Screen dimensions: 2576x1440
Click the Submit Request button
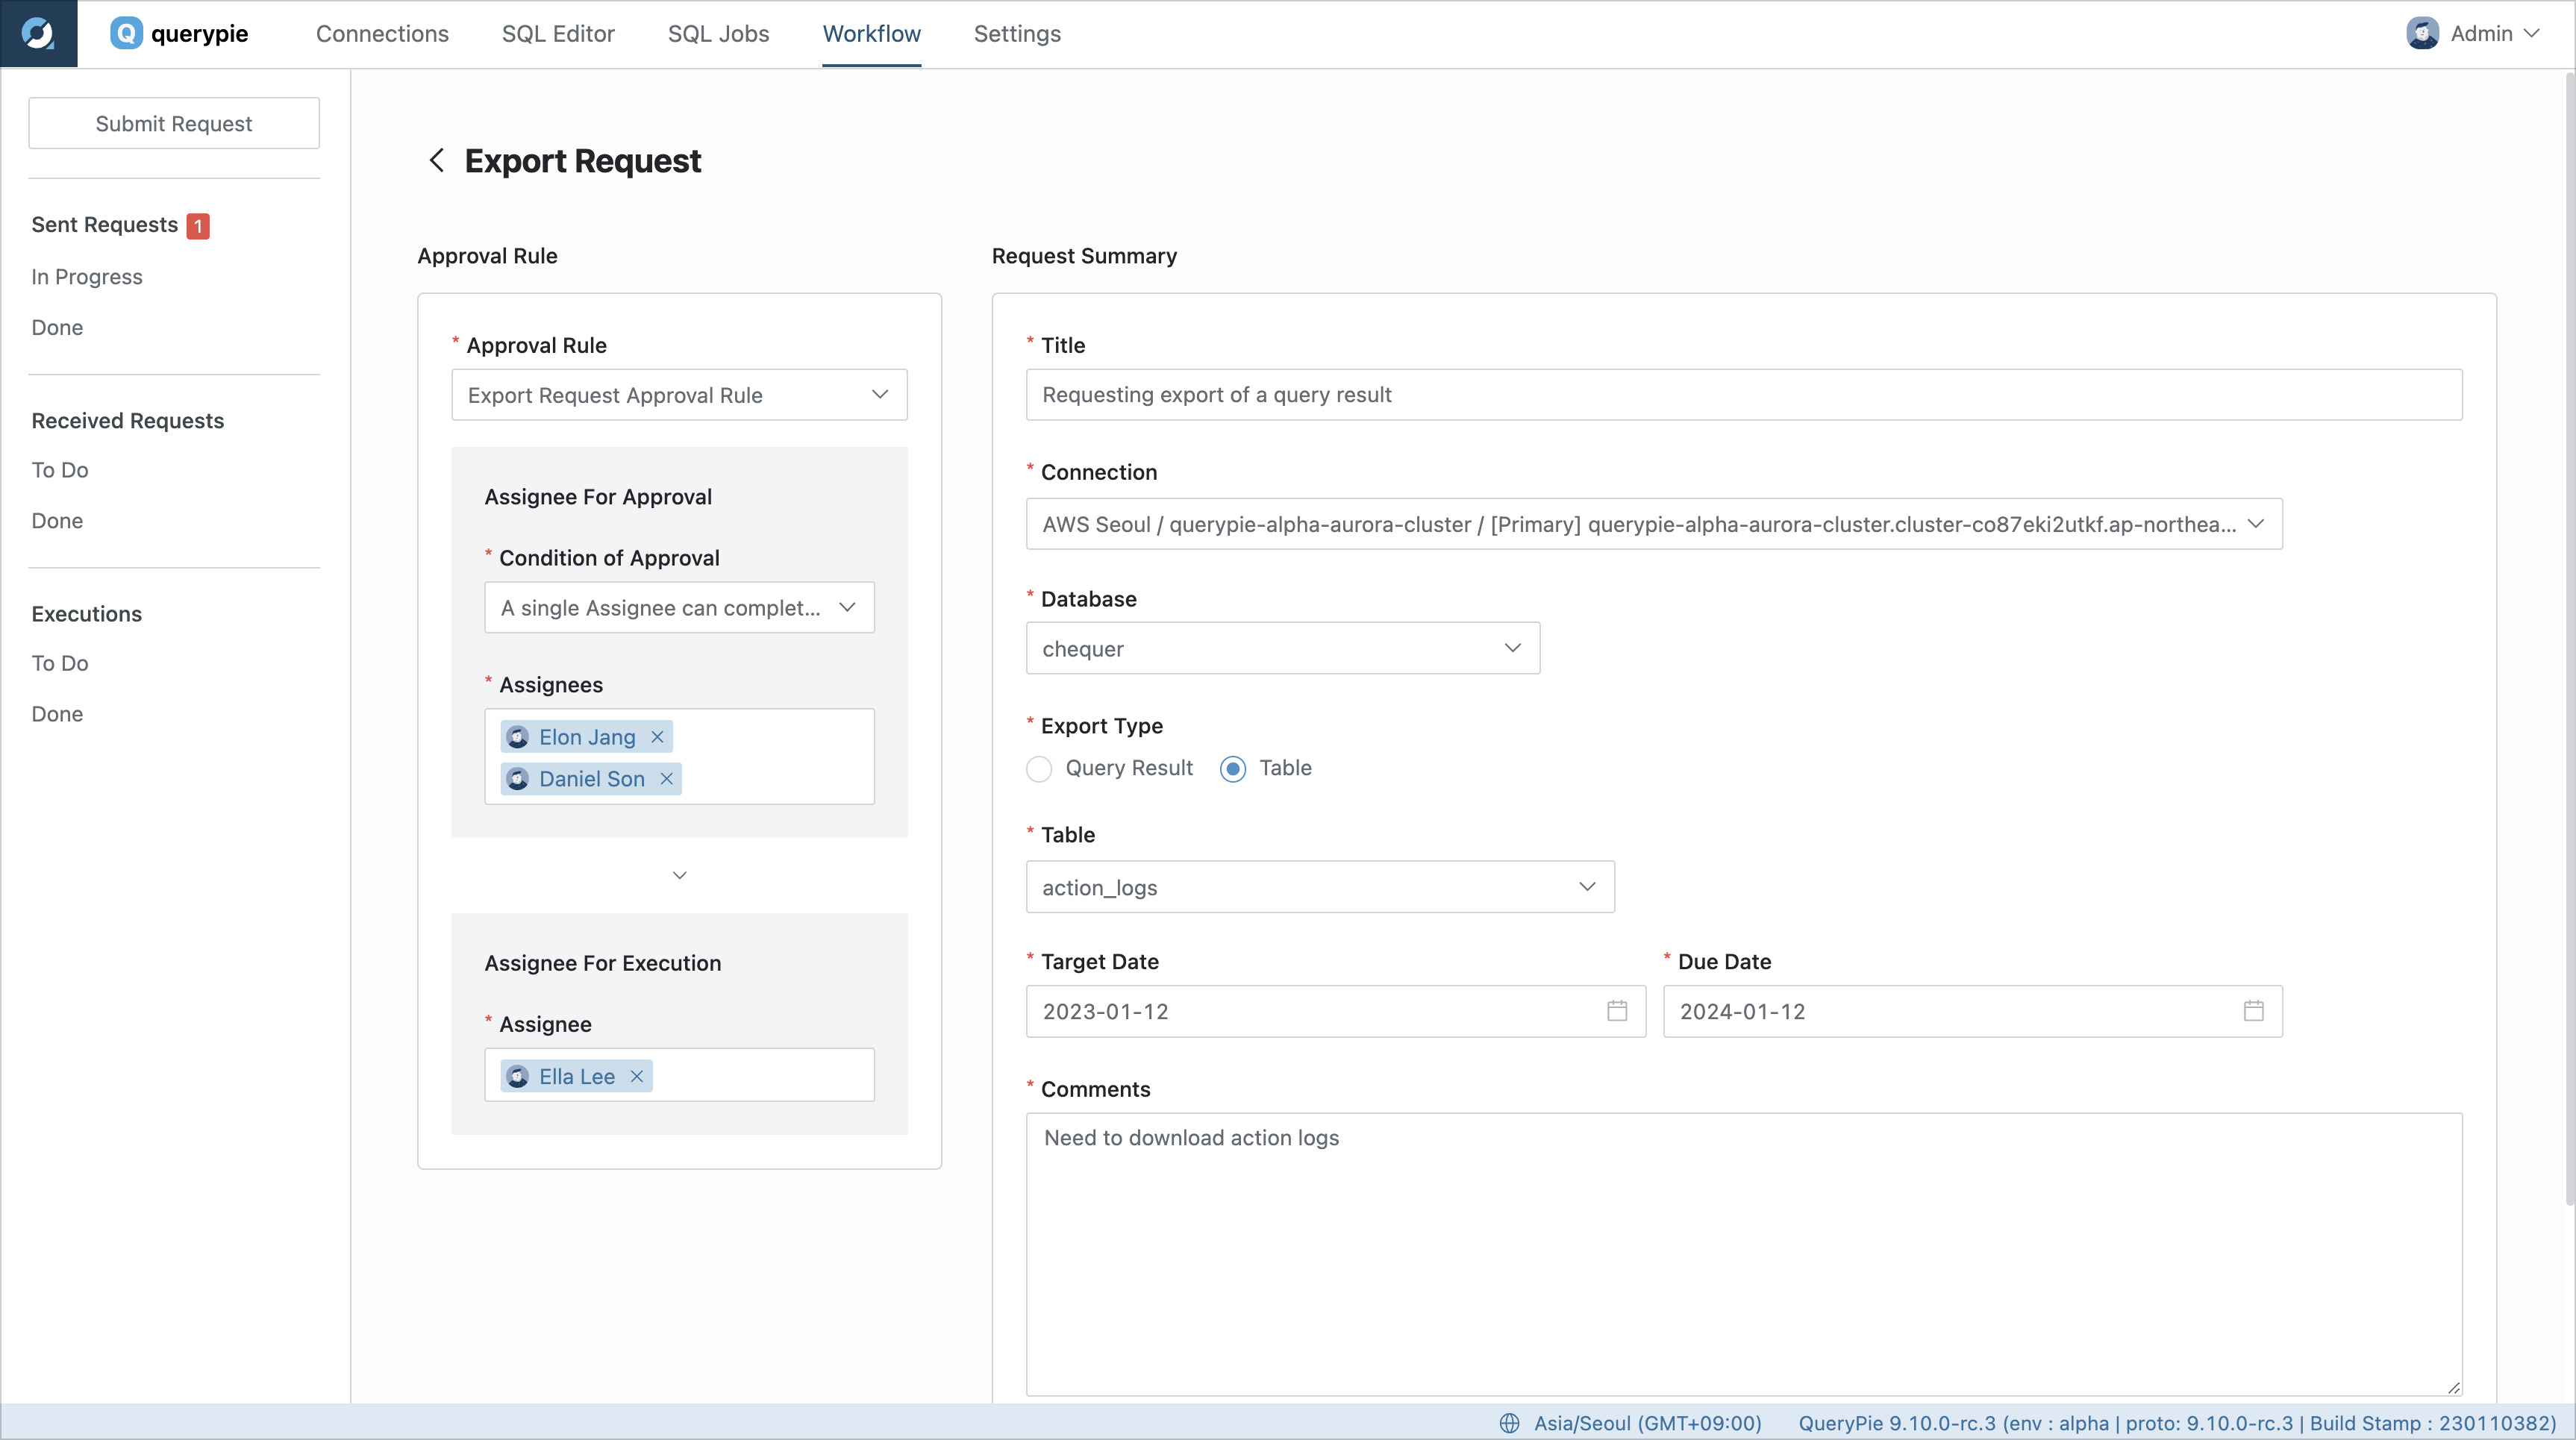pyautogui.click(x=174, y=123)
